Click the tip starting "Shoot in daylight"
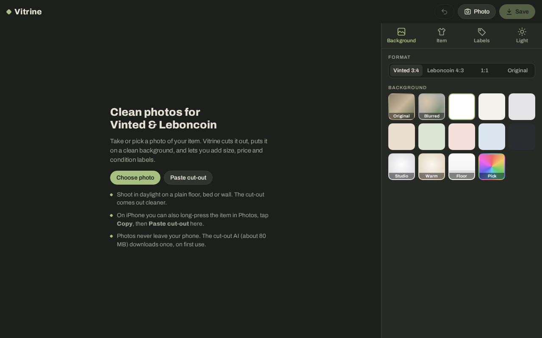 pyautogui.click(x=191, y=199)
